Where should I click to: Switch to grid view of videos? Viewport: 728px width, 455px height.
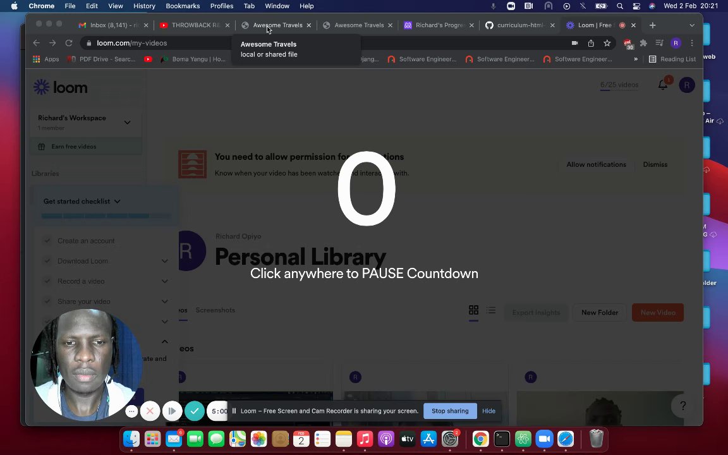point(473,310)
